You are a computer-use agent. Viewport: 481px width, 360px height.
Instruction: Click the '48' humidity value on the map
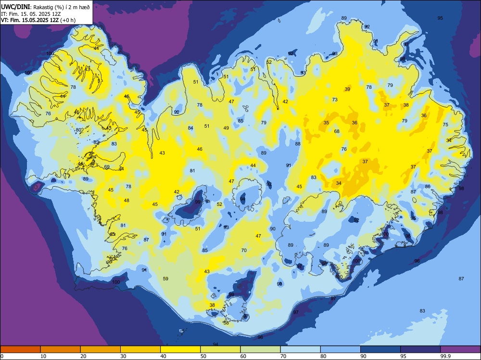tap(127, 201)
